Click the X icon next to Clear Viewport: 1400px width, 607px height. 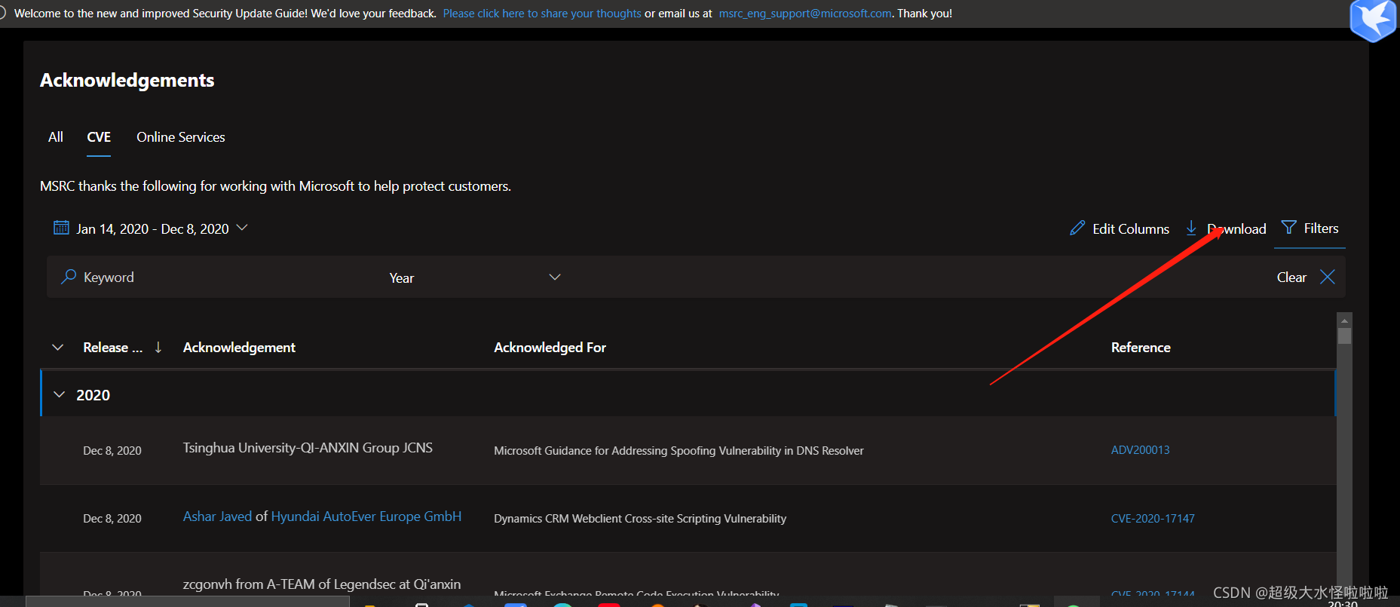tap(1328, 277)
